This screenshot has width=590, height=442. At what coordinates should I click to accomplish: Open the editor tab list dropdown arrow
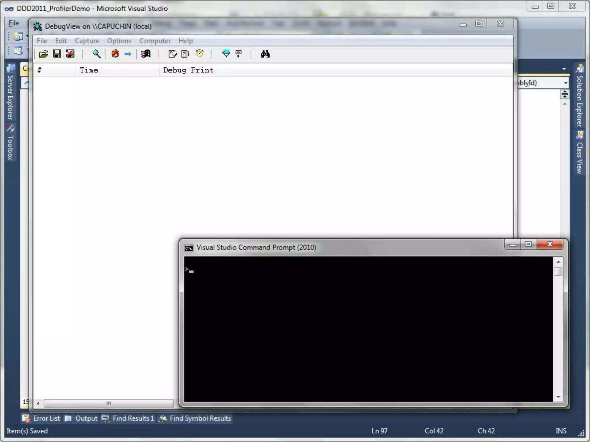(564, 69)
